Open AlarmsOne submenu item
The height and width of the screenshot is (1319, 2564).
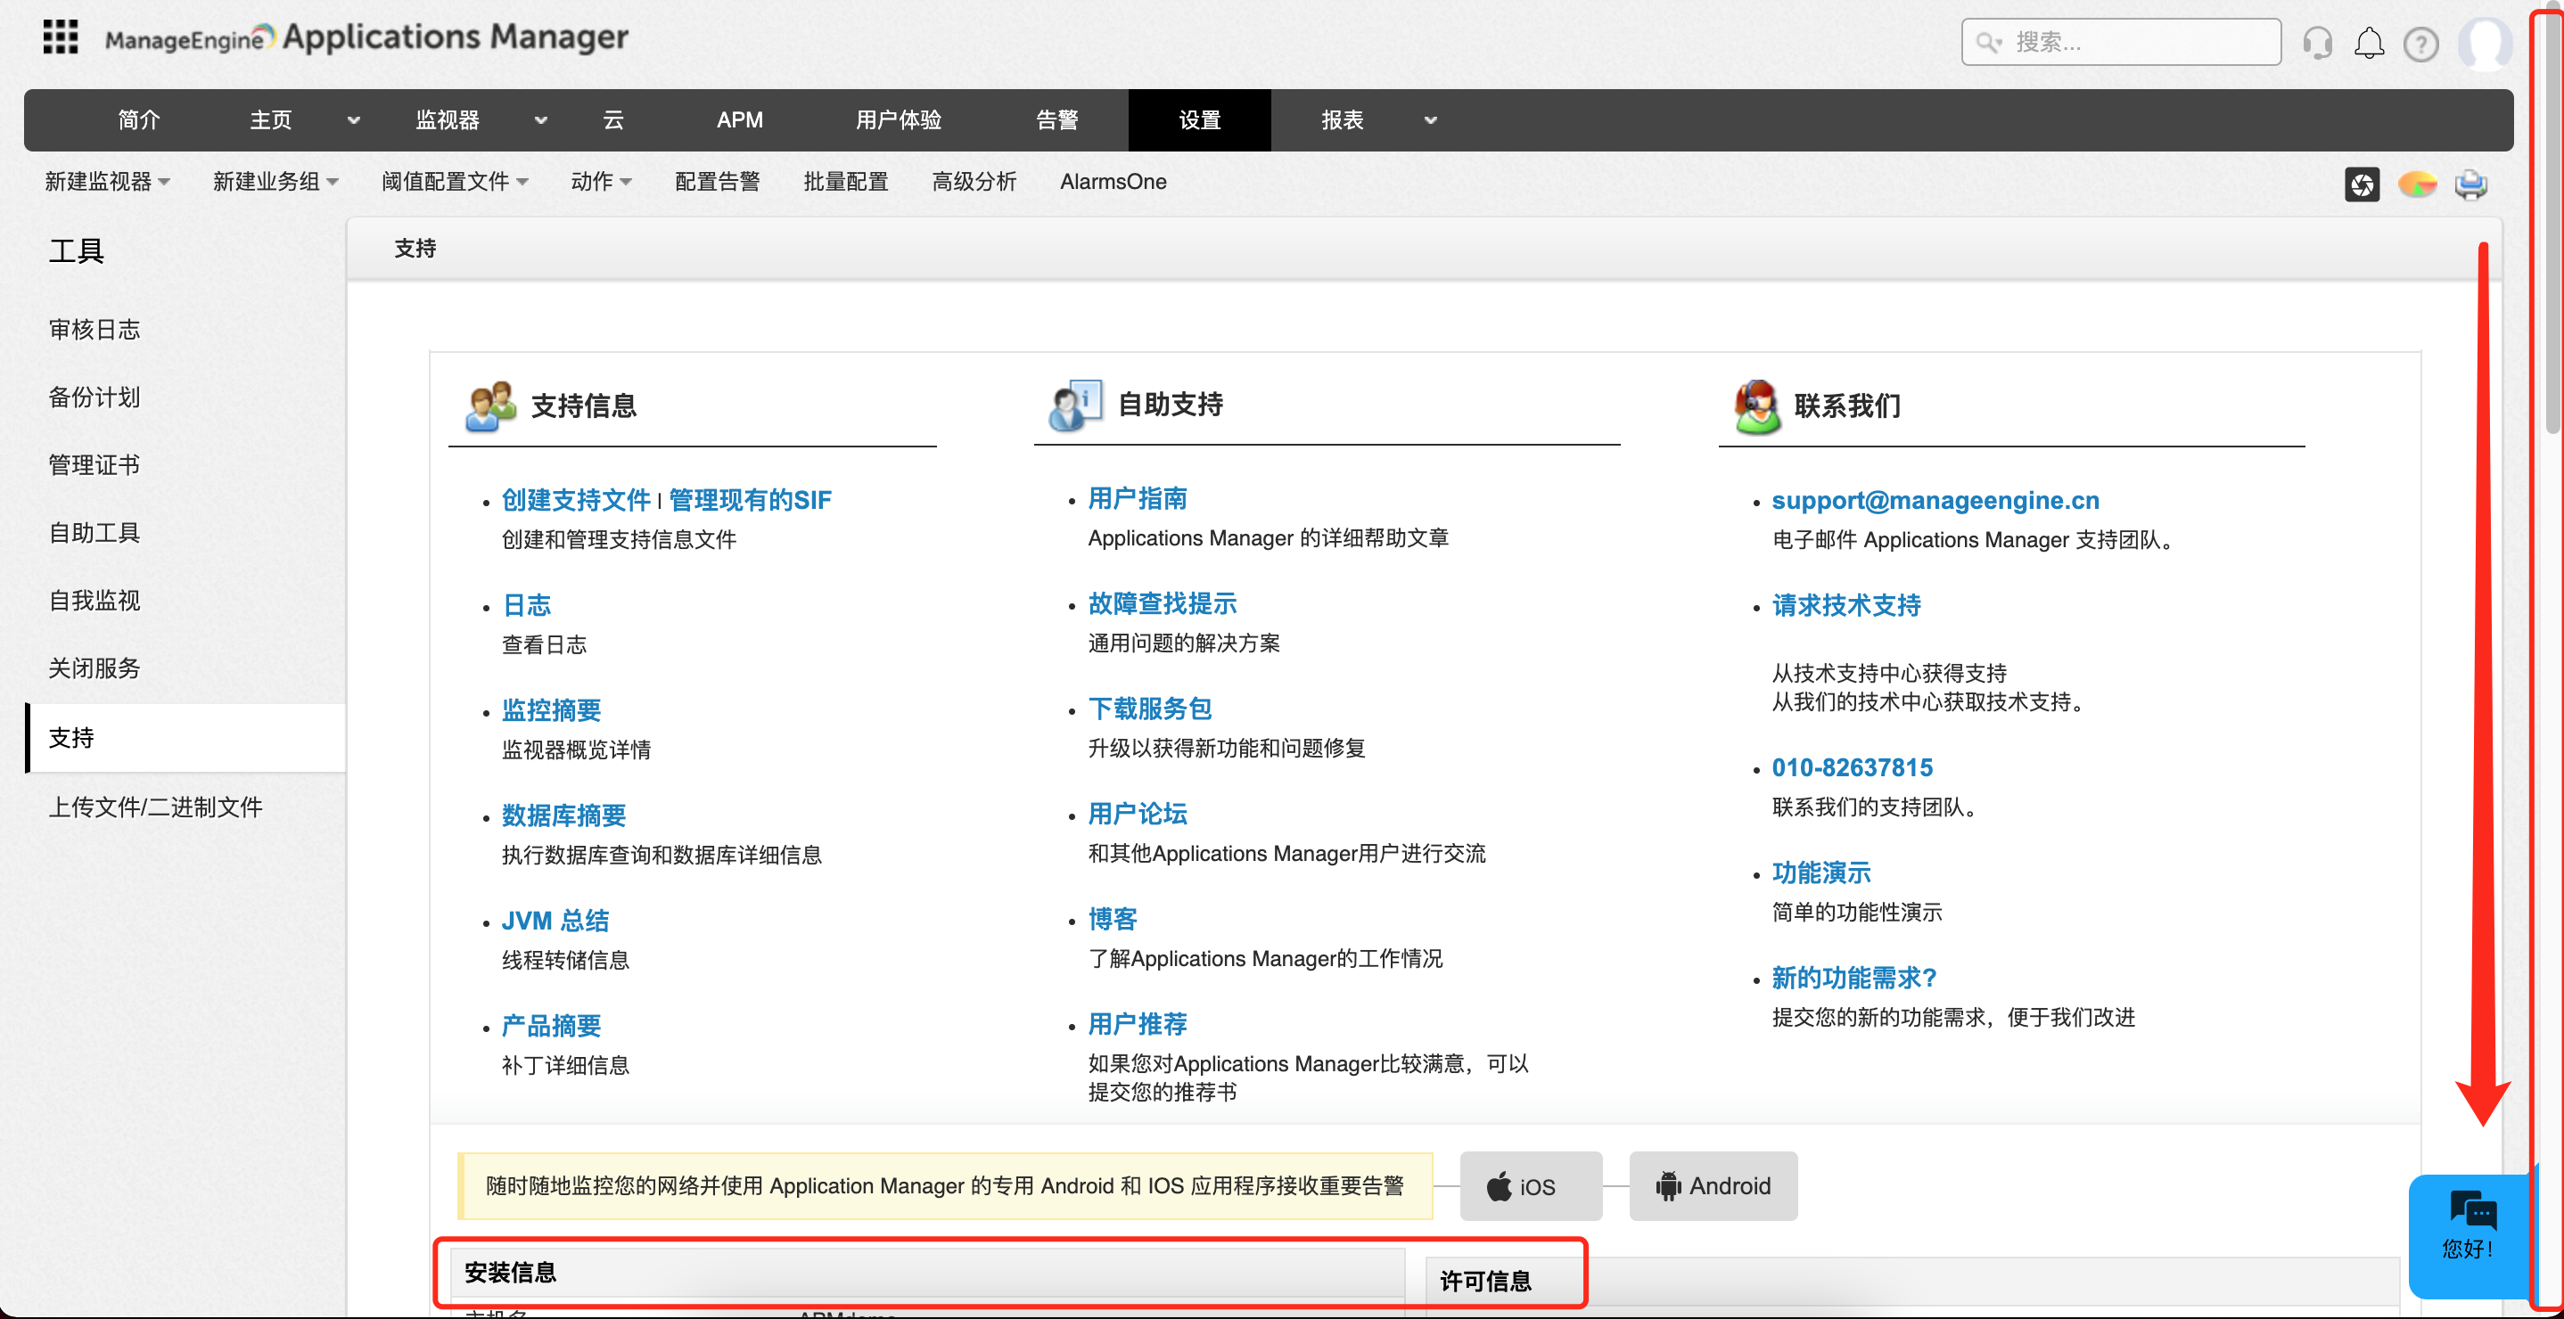pos(1113,182)
